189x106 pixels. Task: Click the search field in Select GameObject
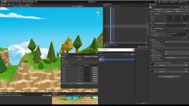pos(116,52)
